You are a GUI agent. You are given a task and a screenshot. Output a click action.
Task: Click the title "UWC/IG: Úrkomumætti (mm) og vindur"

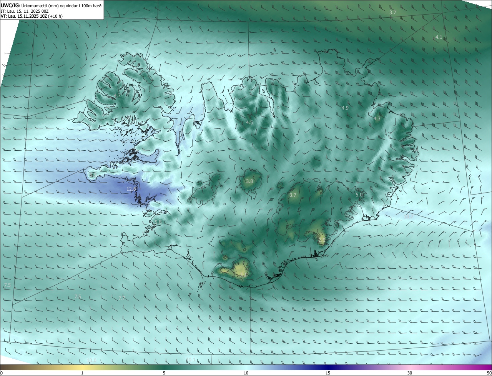point(51,5)
